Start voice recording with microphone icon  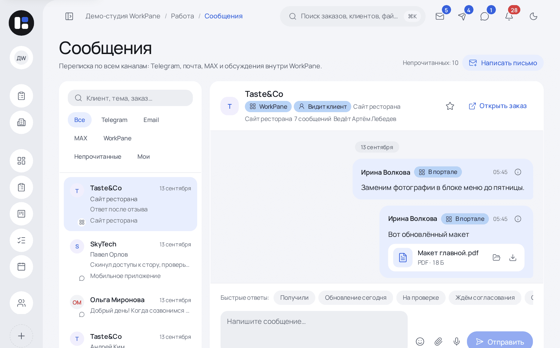[x=457, y=342]
